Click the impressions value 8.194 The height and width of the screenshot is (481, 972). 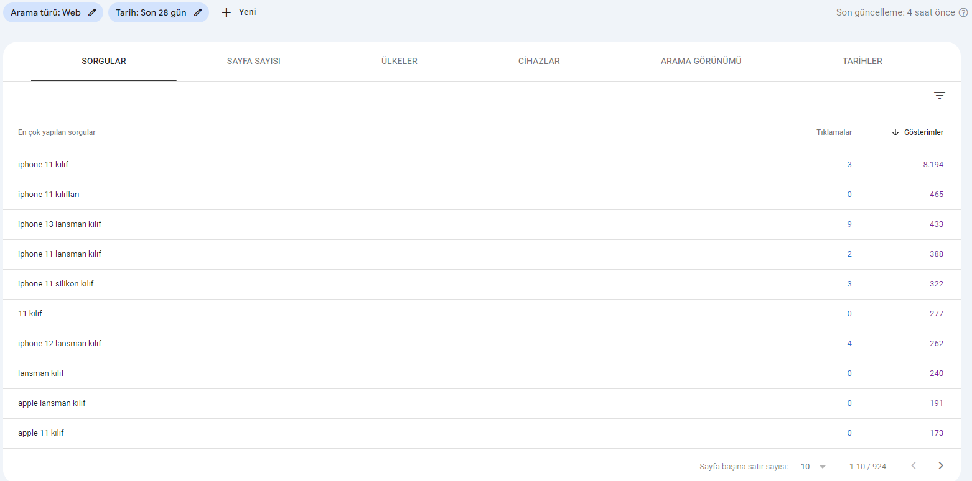pyautogui.click(x=933, y=165)
